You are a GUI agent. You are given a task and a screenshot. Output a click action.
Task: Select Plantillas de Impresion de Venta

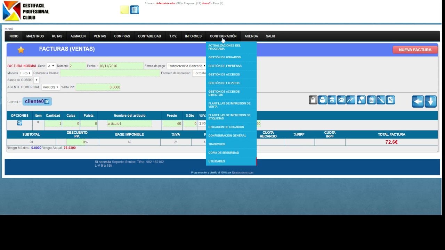(x=231, y=105)
